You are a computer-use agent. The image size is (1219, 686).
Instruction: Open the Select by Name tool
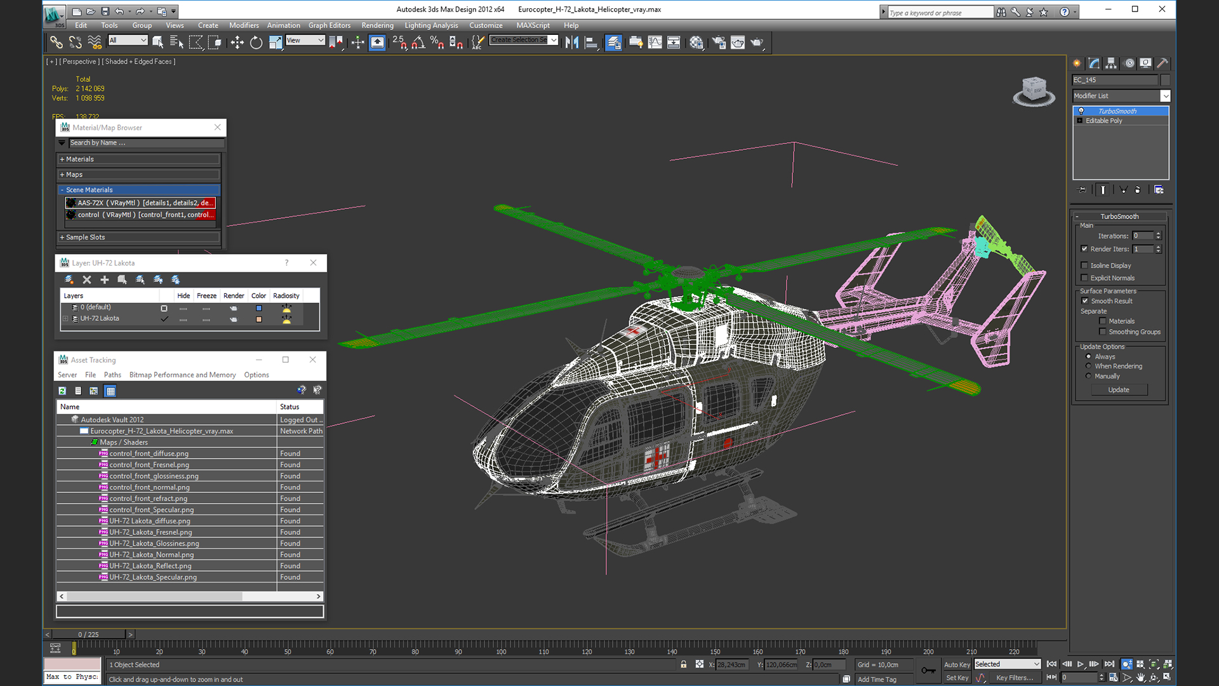(x=177, y=43)
